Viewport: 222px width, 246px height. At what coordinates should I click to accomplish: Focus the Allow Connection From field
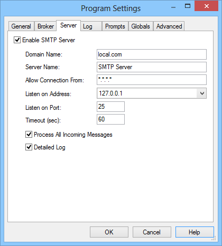click(152, 80)
